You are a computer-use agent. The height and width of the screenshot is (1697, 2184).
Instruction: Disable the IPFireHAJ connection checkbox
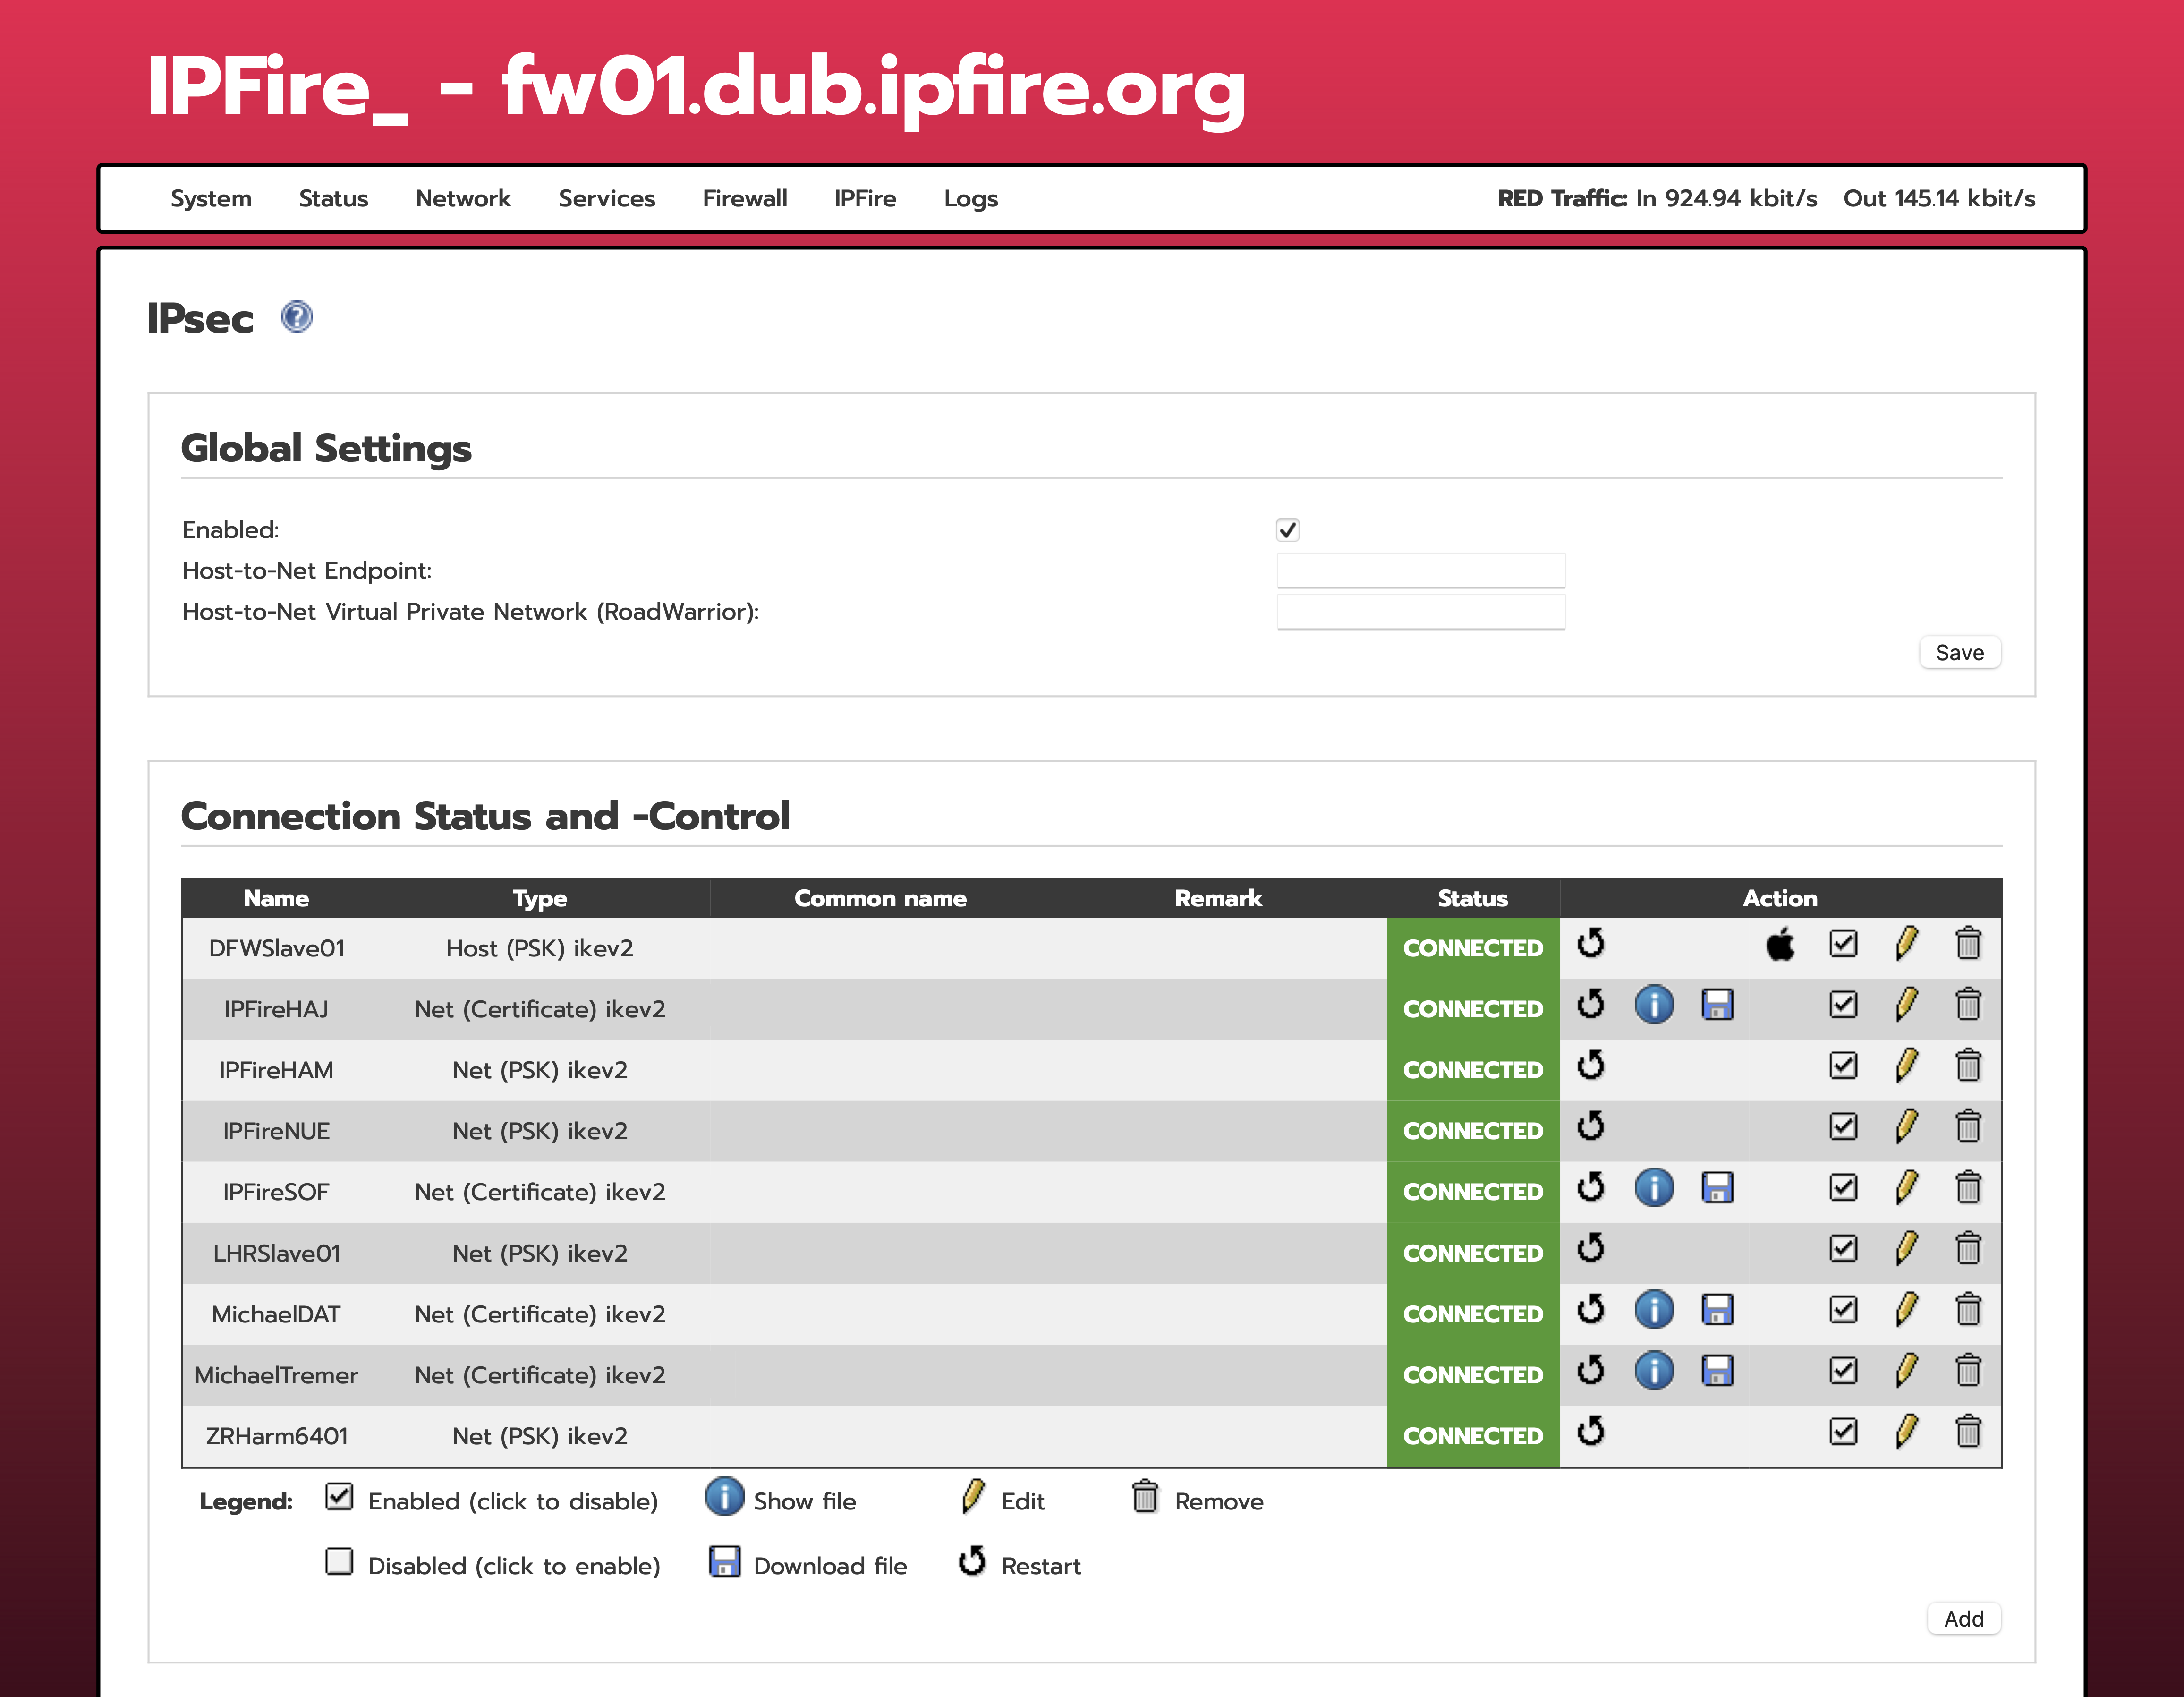point(1843,1004)
